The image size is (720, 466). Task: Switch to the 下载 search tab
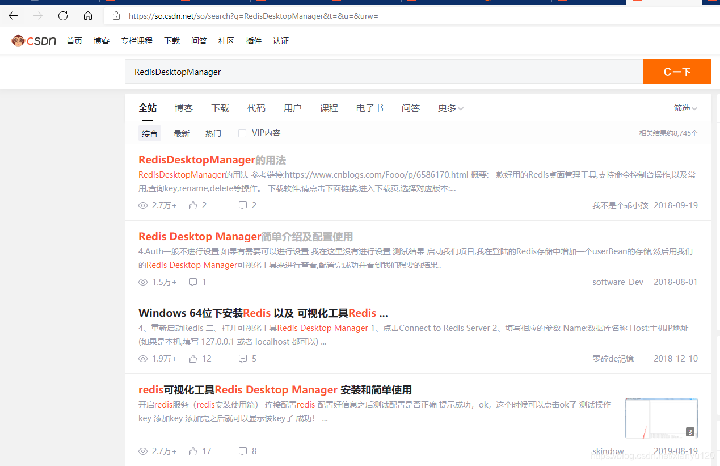220,108
